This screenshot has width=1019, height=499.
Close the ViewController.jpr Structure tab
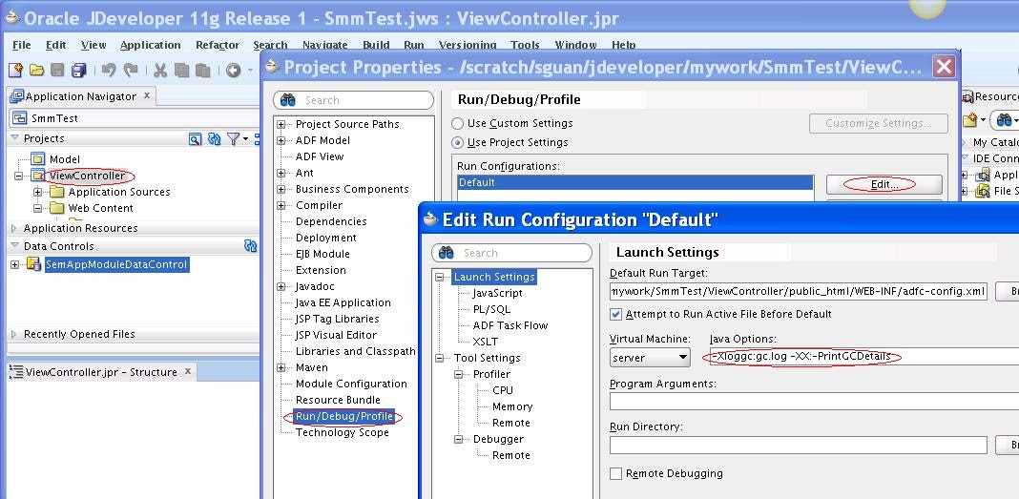[187, 371]
